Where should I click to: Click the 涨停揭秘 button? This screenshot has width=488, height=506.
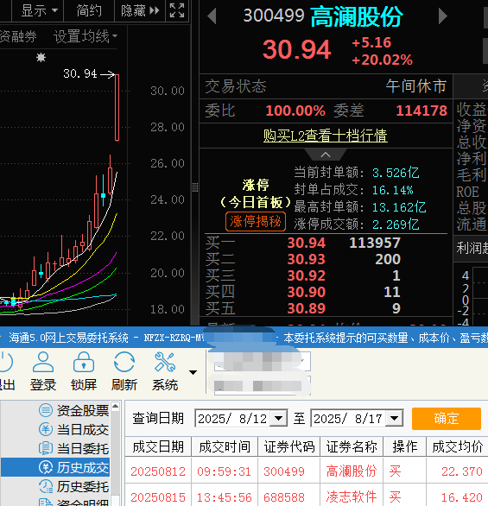click(x=256, y=222)
